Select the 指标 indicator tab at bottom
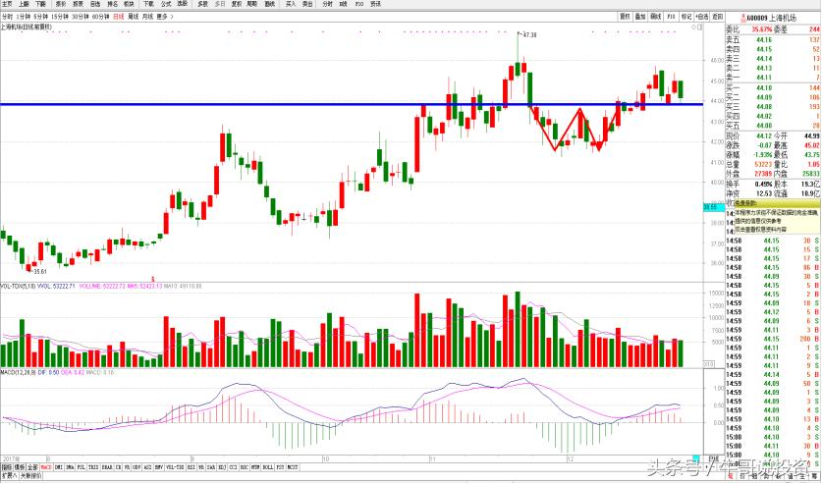 (x=6, y=467)
